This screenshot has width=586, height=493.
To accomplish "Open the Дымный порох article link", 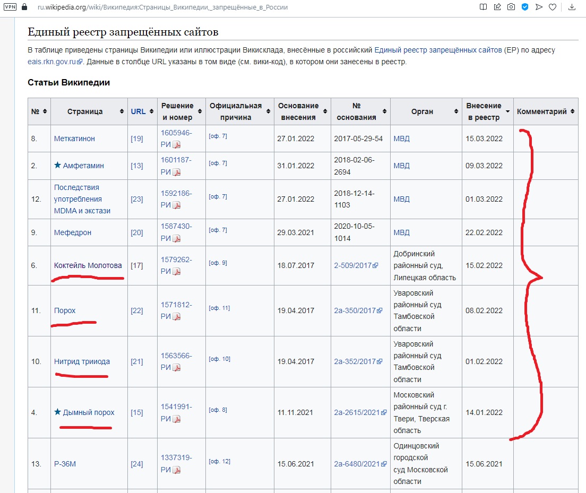I will 89,412.
